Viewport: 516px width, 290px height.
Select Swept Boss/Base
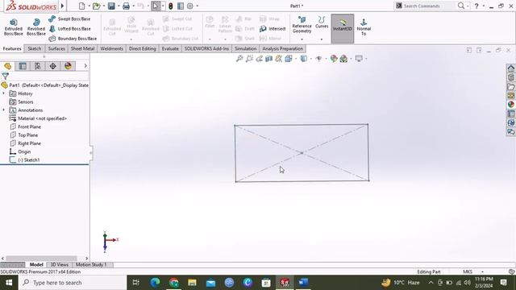tap(69, 19)
